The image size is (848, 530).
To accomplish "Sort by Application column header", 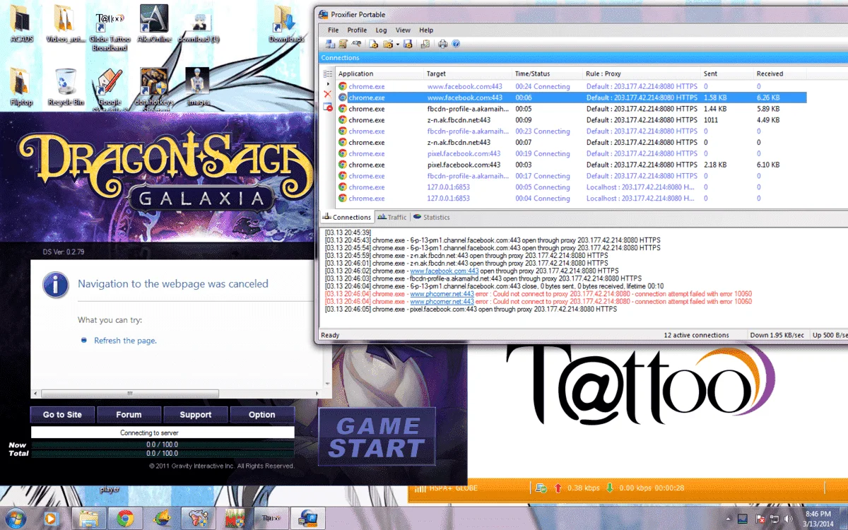I will [x=379, y=73].
